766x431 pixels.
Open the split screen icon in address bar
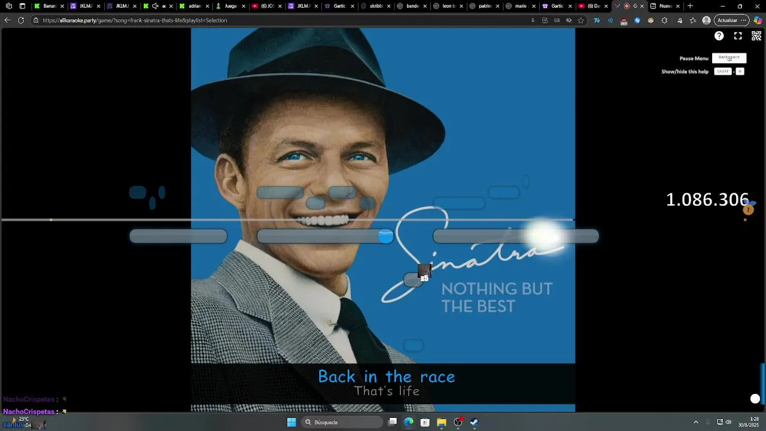[545, 20]
